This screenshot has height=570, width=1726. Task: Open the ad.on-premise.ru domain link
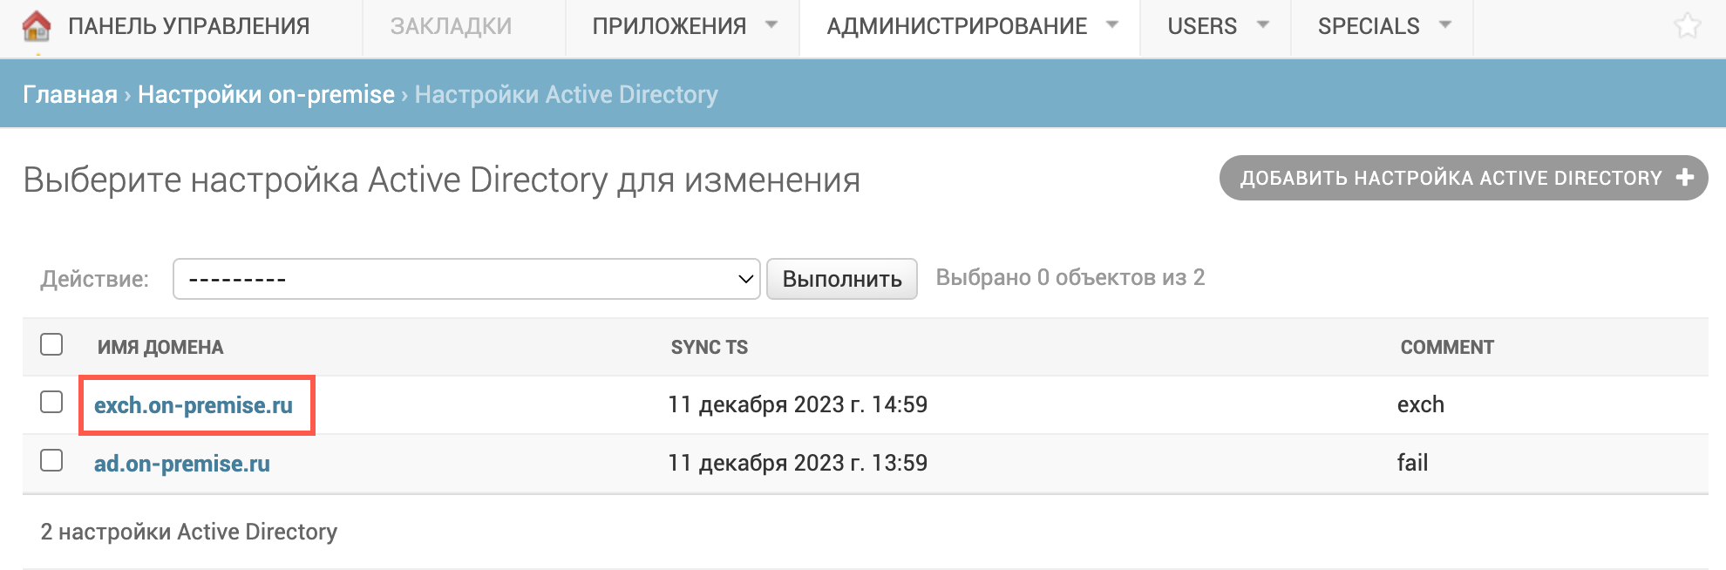182,464
